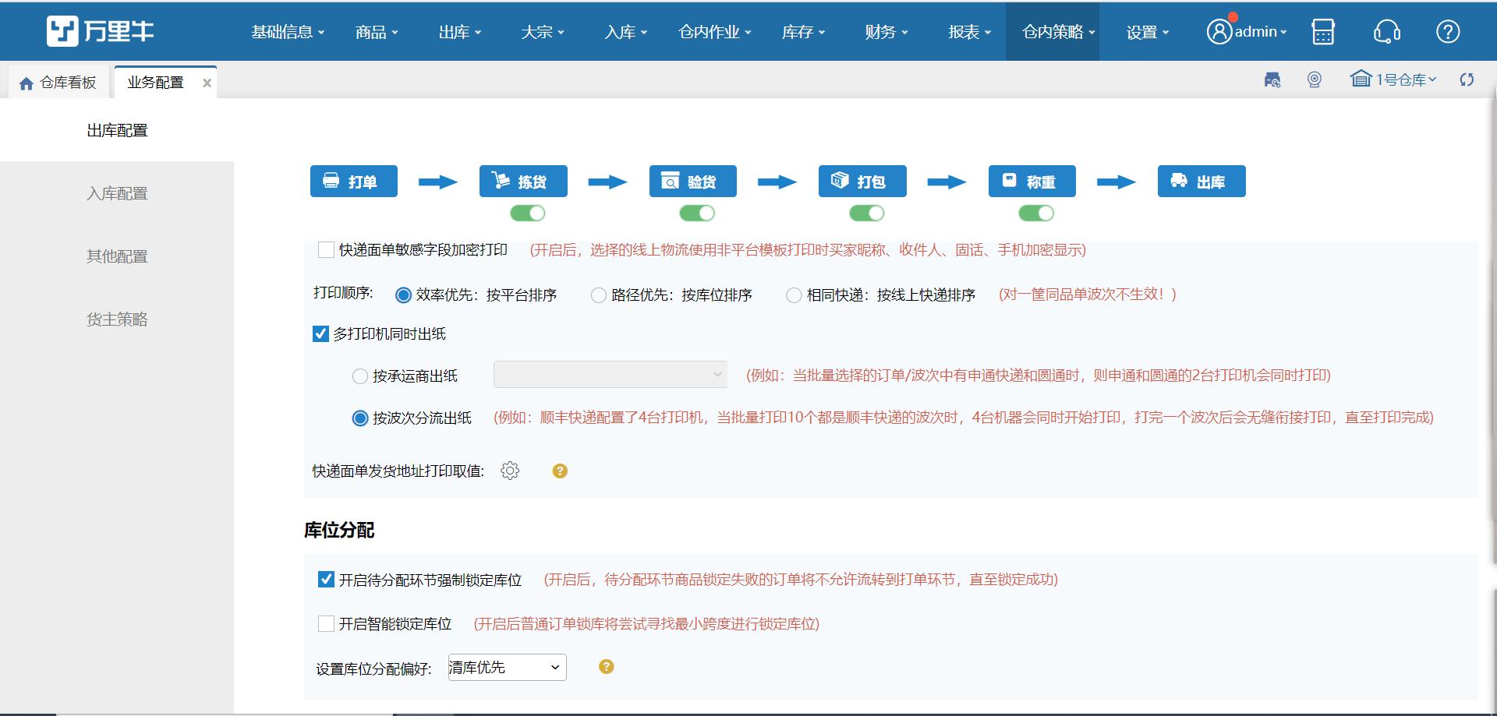Switch to the 仓库看板 tab
Viewport: 1497px width, 716px height.
[x=58, y=81]
